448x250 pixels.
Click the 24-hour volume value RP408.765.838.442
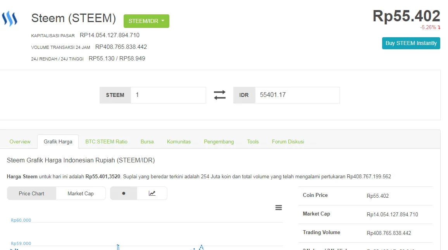pos(121,47)
